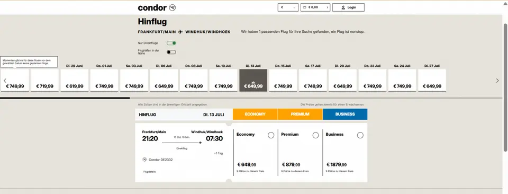Click the Economy price € 649,99

pyautogui.click(x=247, y=165)
